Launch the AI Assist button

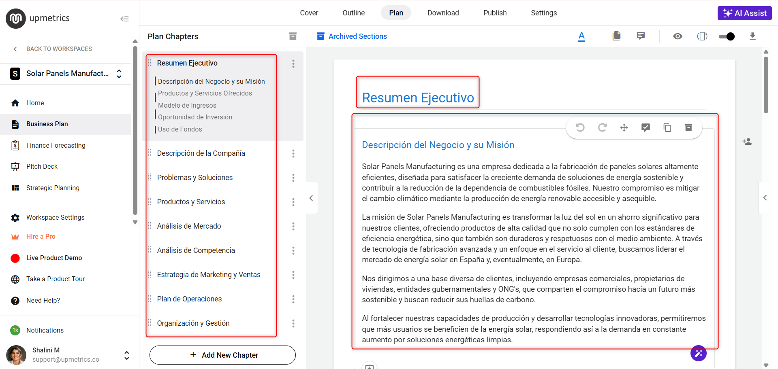745,13
